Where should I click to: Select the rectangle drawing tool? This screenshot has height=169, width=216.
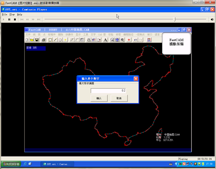tap(50, 40)
